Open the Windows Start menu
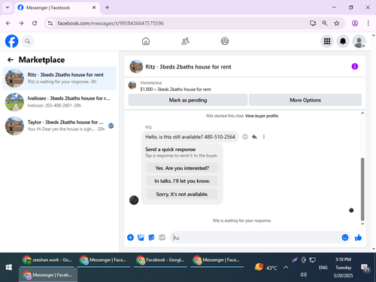The image size is (376, 282). point(9,267)
